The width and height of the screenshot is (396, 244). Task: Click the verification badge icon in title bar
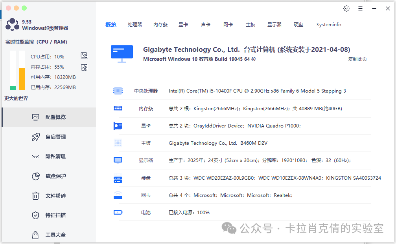point(346,8)
